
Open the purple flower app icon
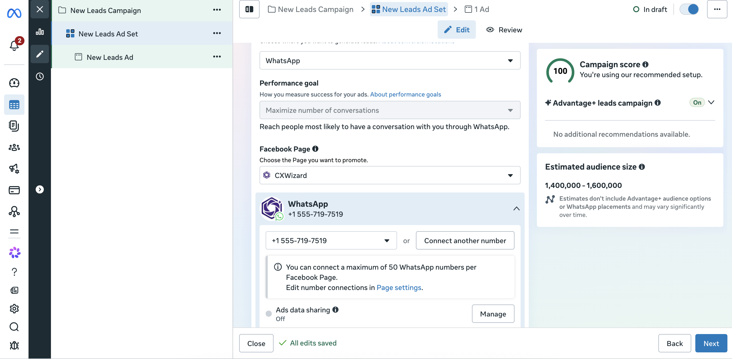click(x=15, y=253)
